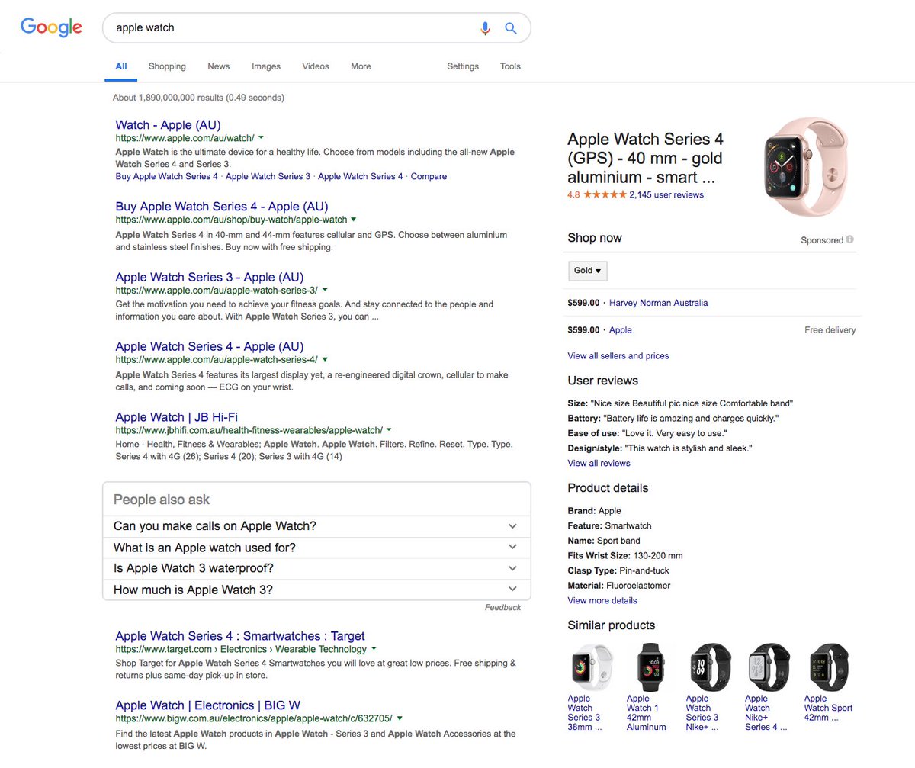Open 'Apple Watch | Electronics | BIG W' result

point(208,705)
